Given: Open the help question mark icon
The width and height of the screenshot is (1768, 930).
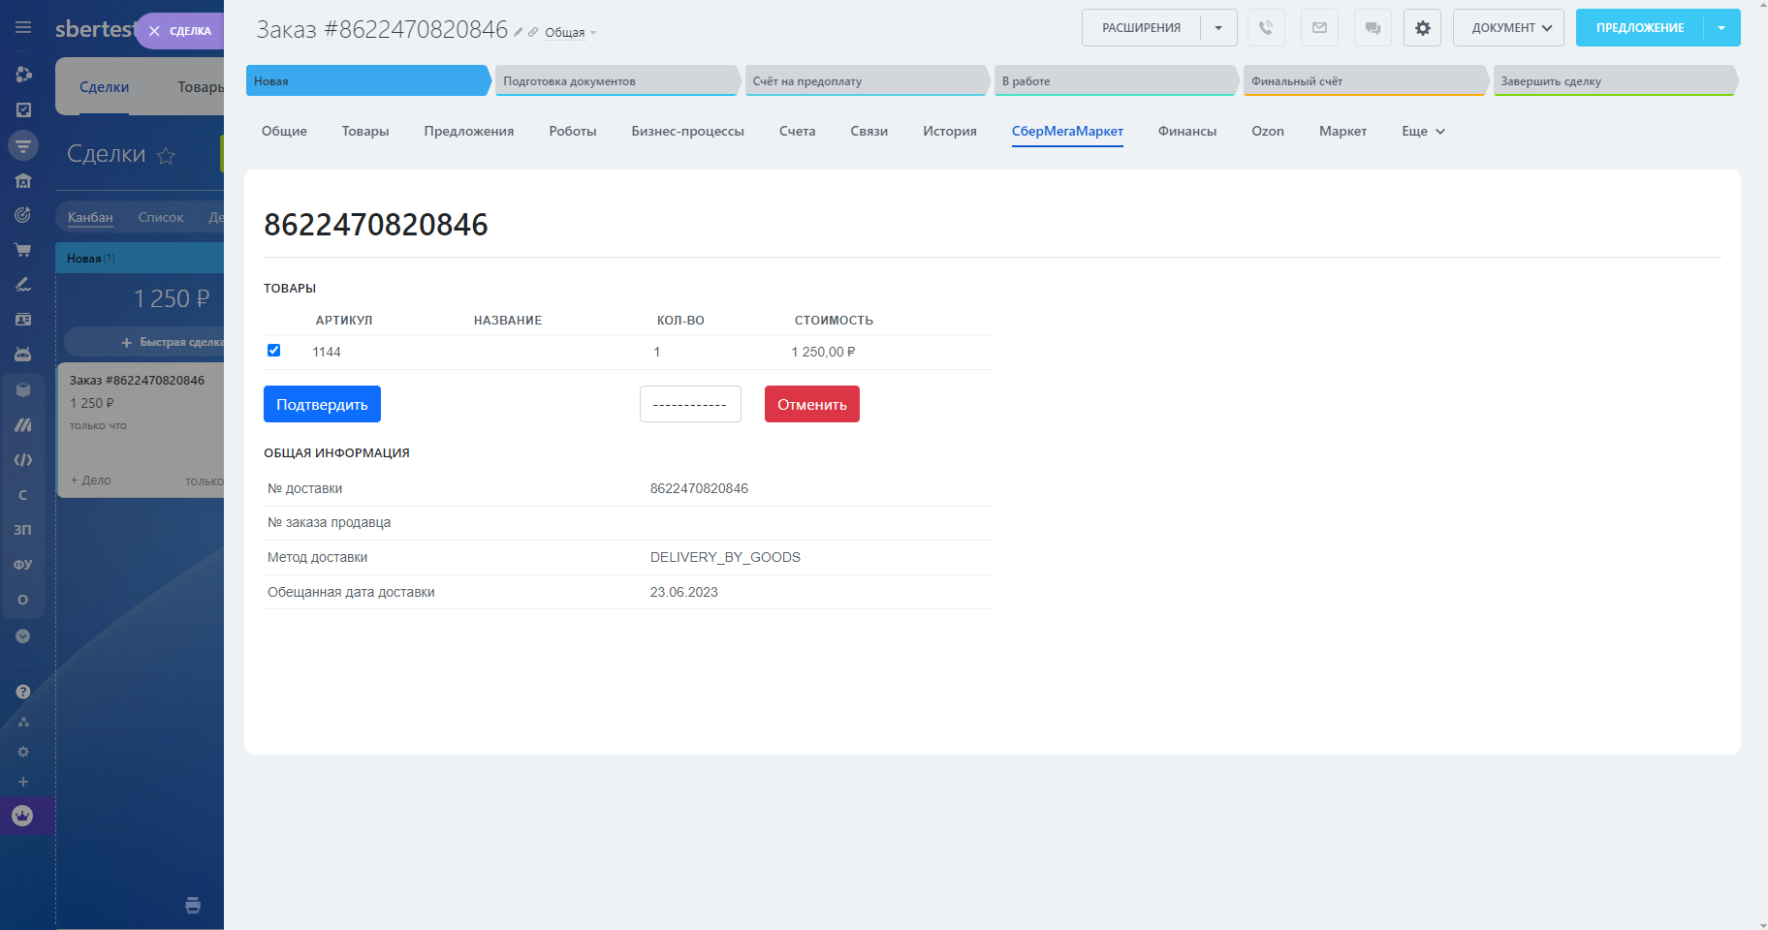Looking at the screenshot, I should click(23, 692).
